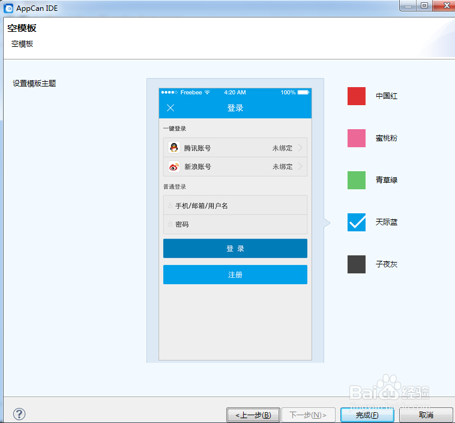Cancel the dialog with 取消

[x=426, y=415]
